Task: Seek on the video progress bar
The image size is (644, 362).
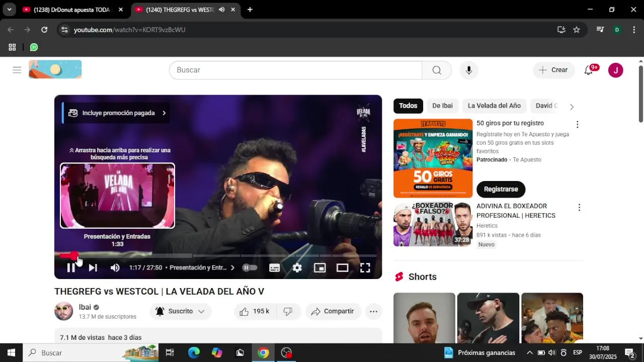Action: pos(218,256)
